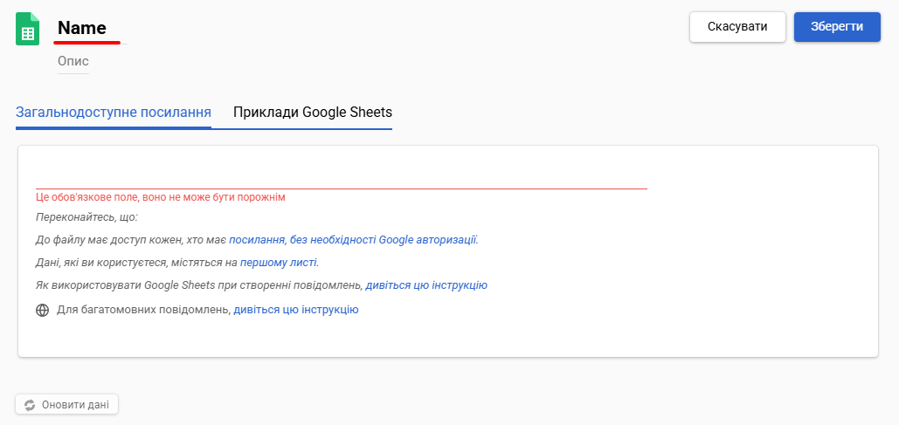Open the multilingual messages instruction link
The image size is (899, 425).
(x=295, y=310)
